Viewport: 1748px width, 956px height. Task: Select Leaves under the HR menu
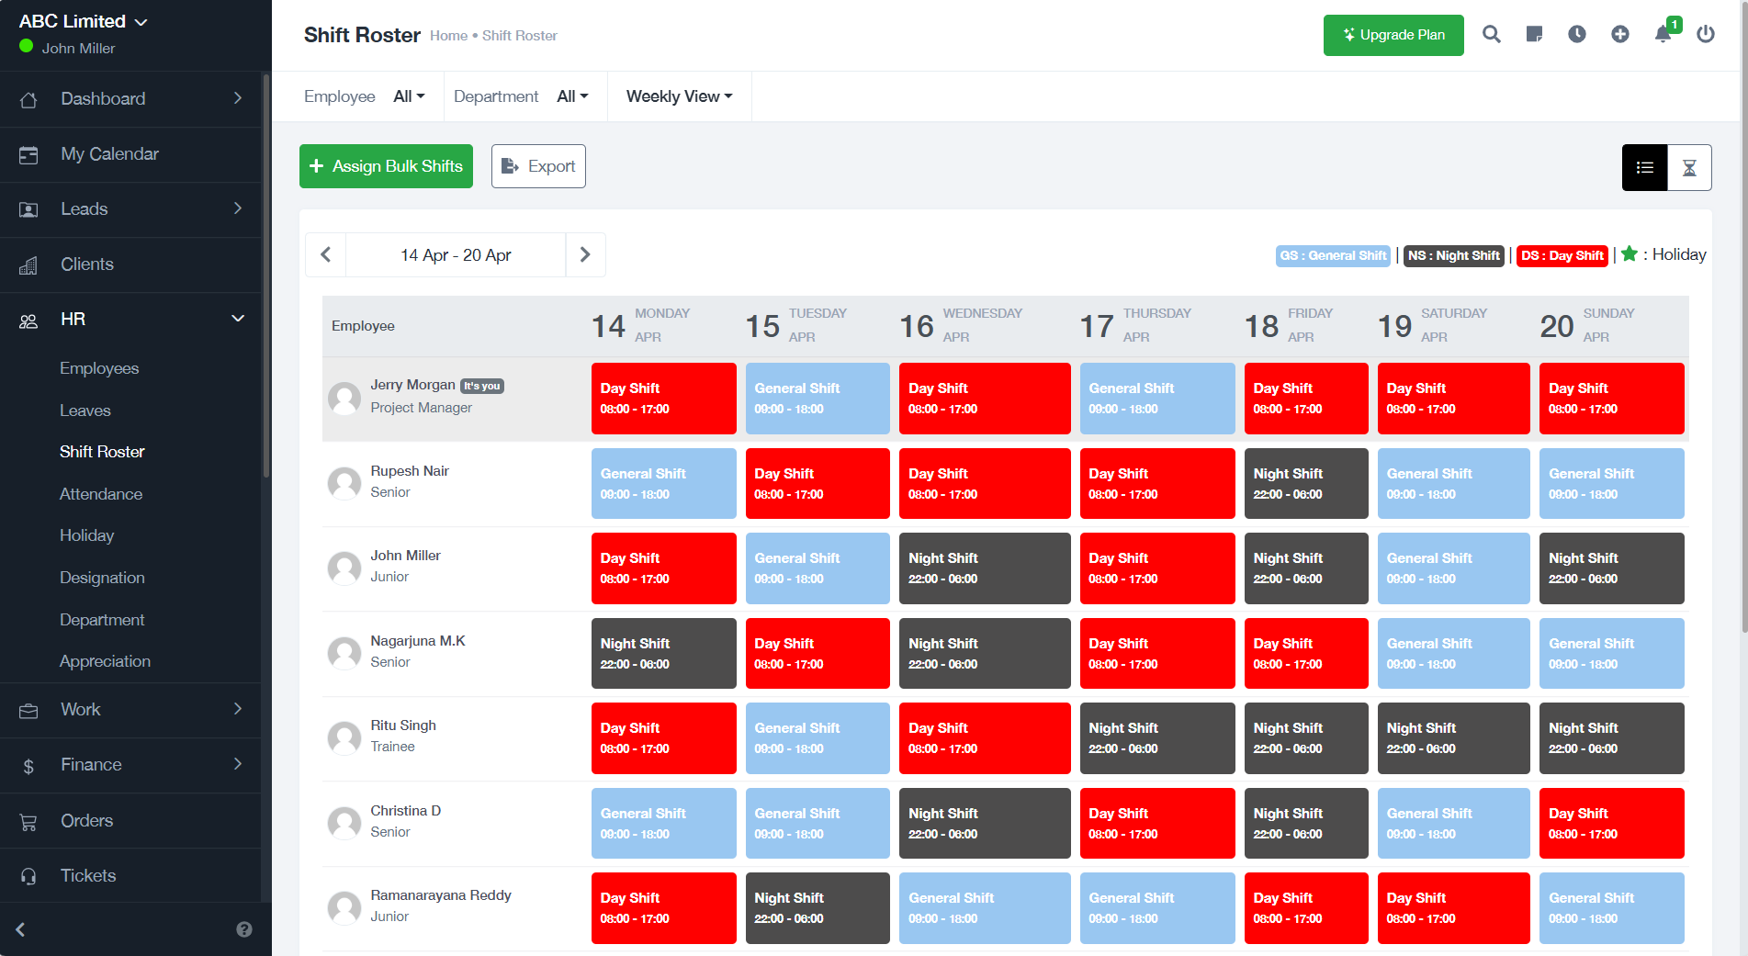click(85, 411)
